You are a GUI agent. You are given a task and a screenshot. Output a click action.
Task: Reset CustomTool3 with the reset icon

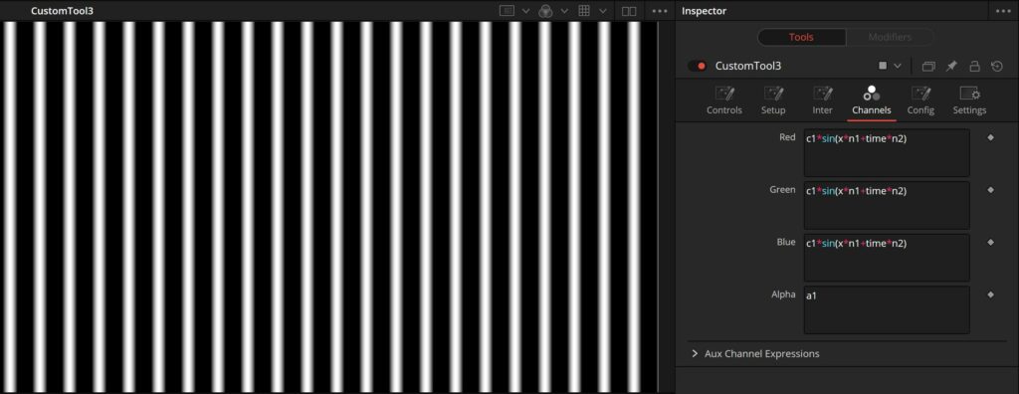(997, 66)
